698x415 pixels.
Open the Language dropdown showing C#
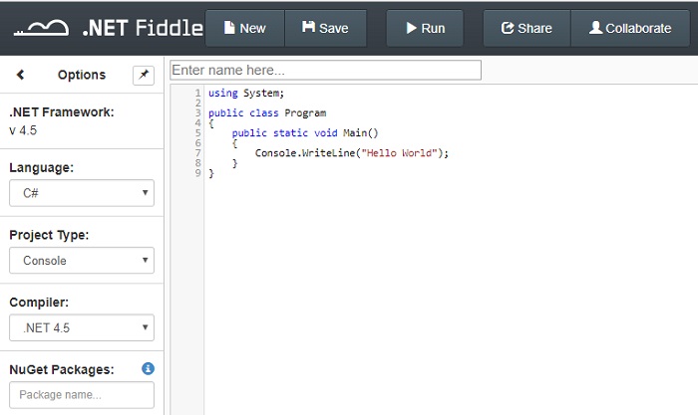coord(82,193)
